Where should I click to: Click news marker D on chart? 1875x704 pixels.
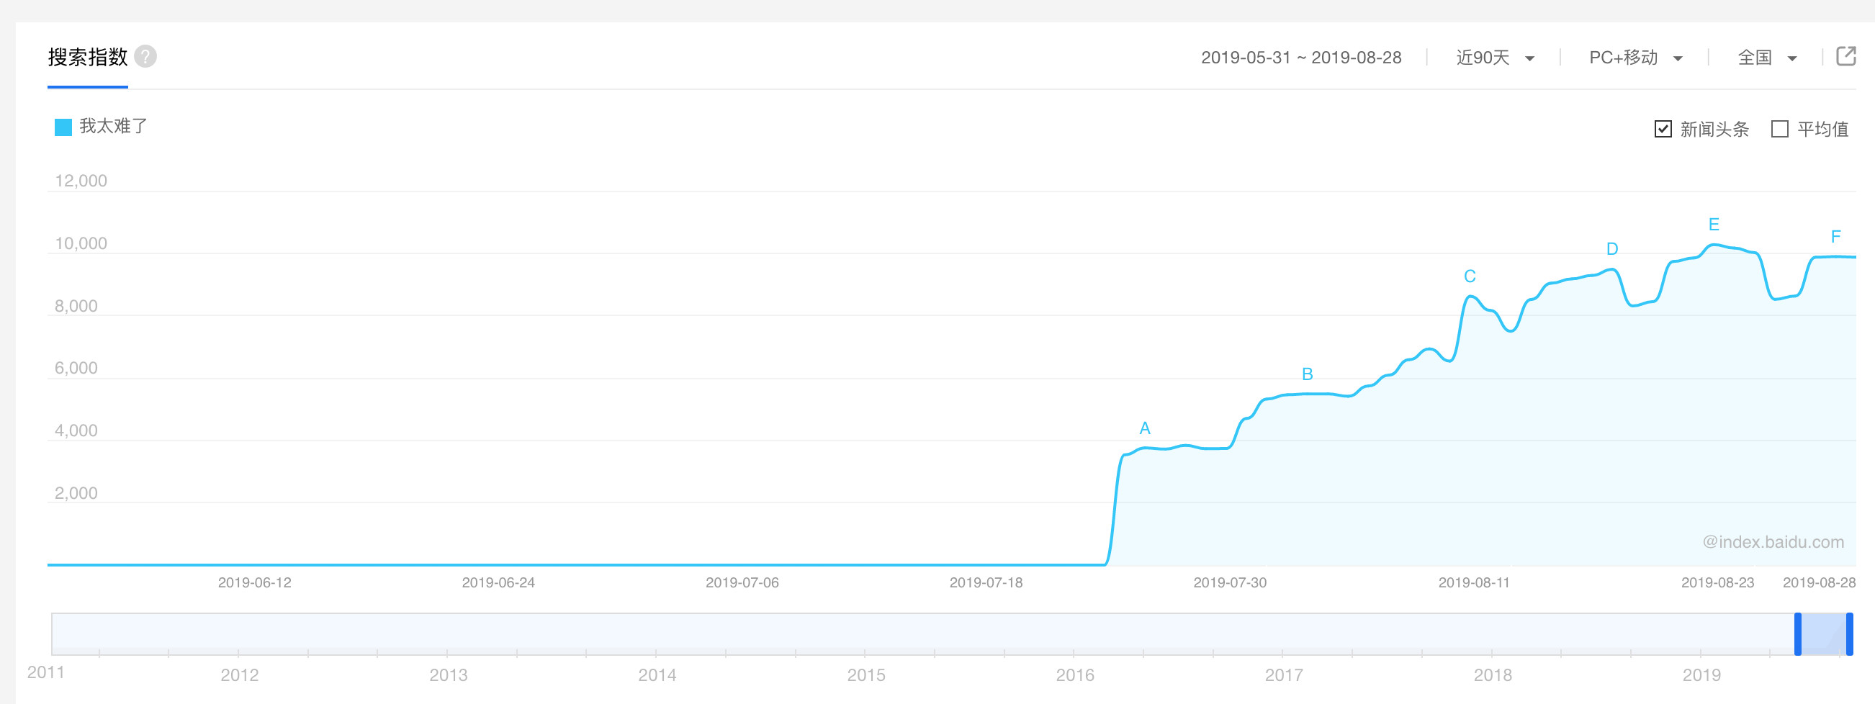tap(1612, 249)
